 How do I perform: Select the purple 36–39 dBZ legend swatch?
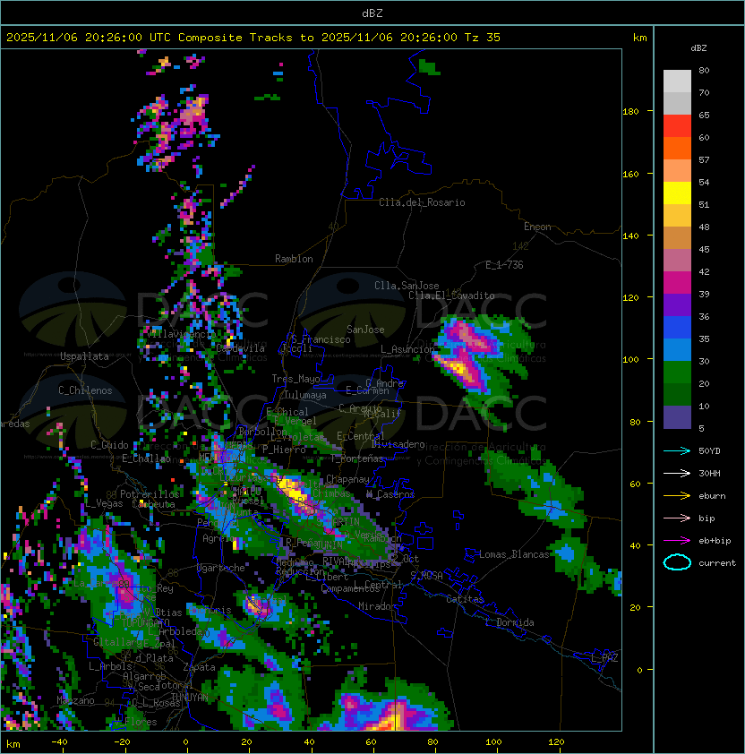point(677,304)
